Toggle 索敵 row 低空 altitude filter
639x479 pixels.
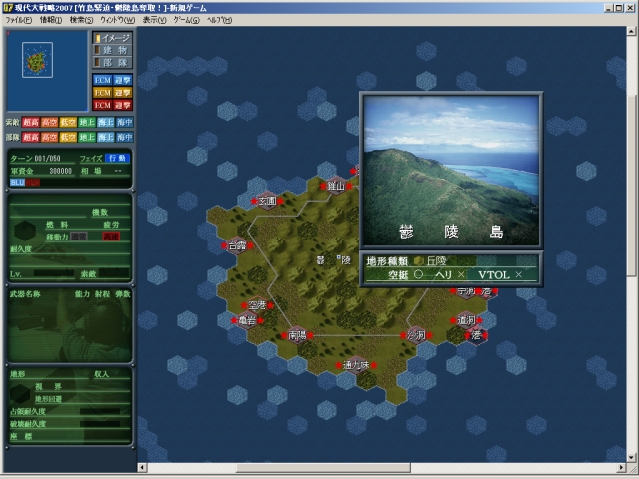point(68,122)
